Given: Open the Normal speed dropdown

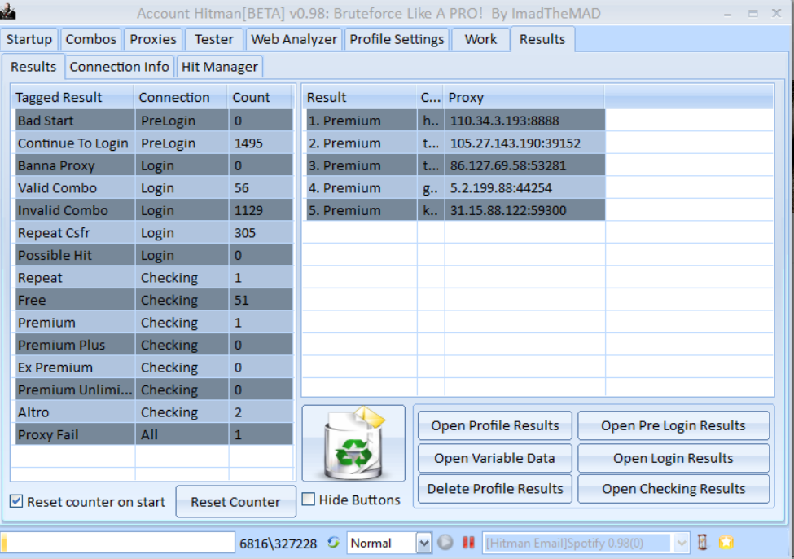Looking at the screenshot, I should tap(423, 544).
